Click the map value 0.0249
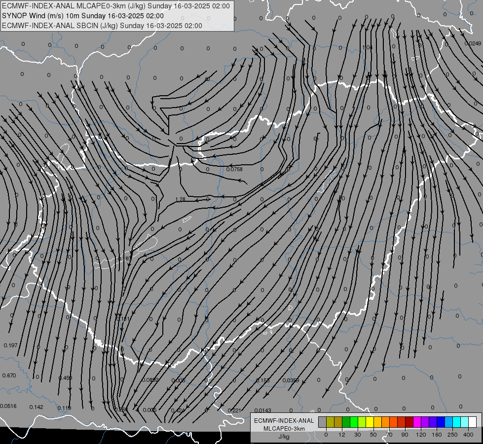 click(473, 43)
